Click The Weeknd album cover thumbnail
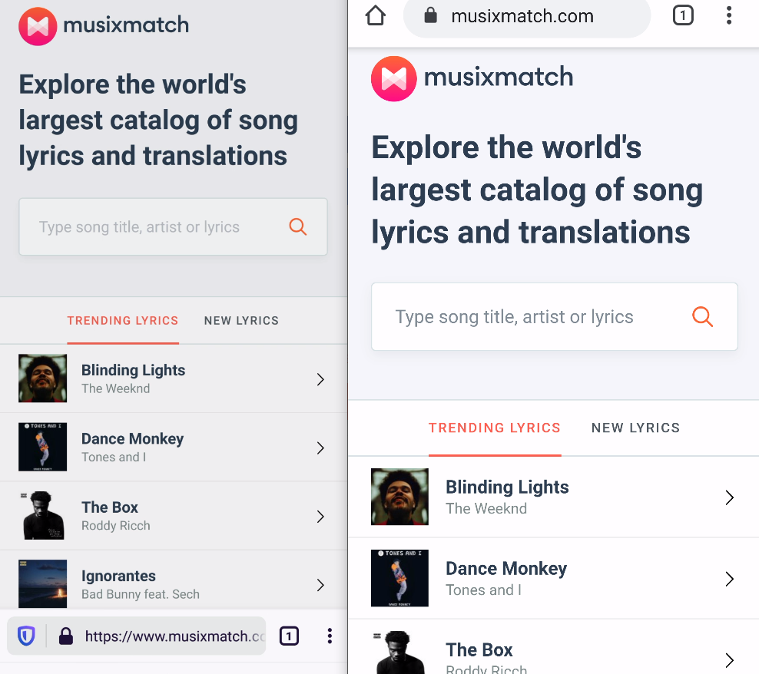 [399, 497]
